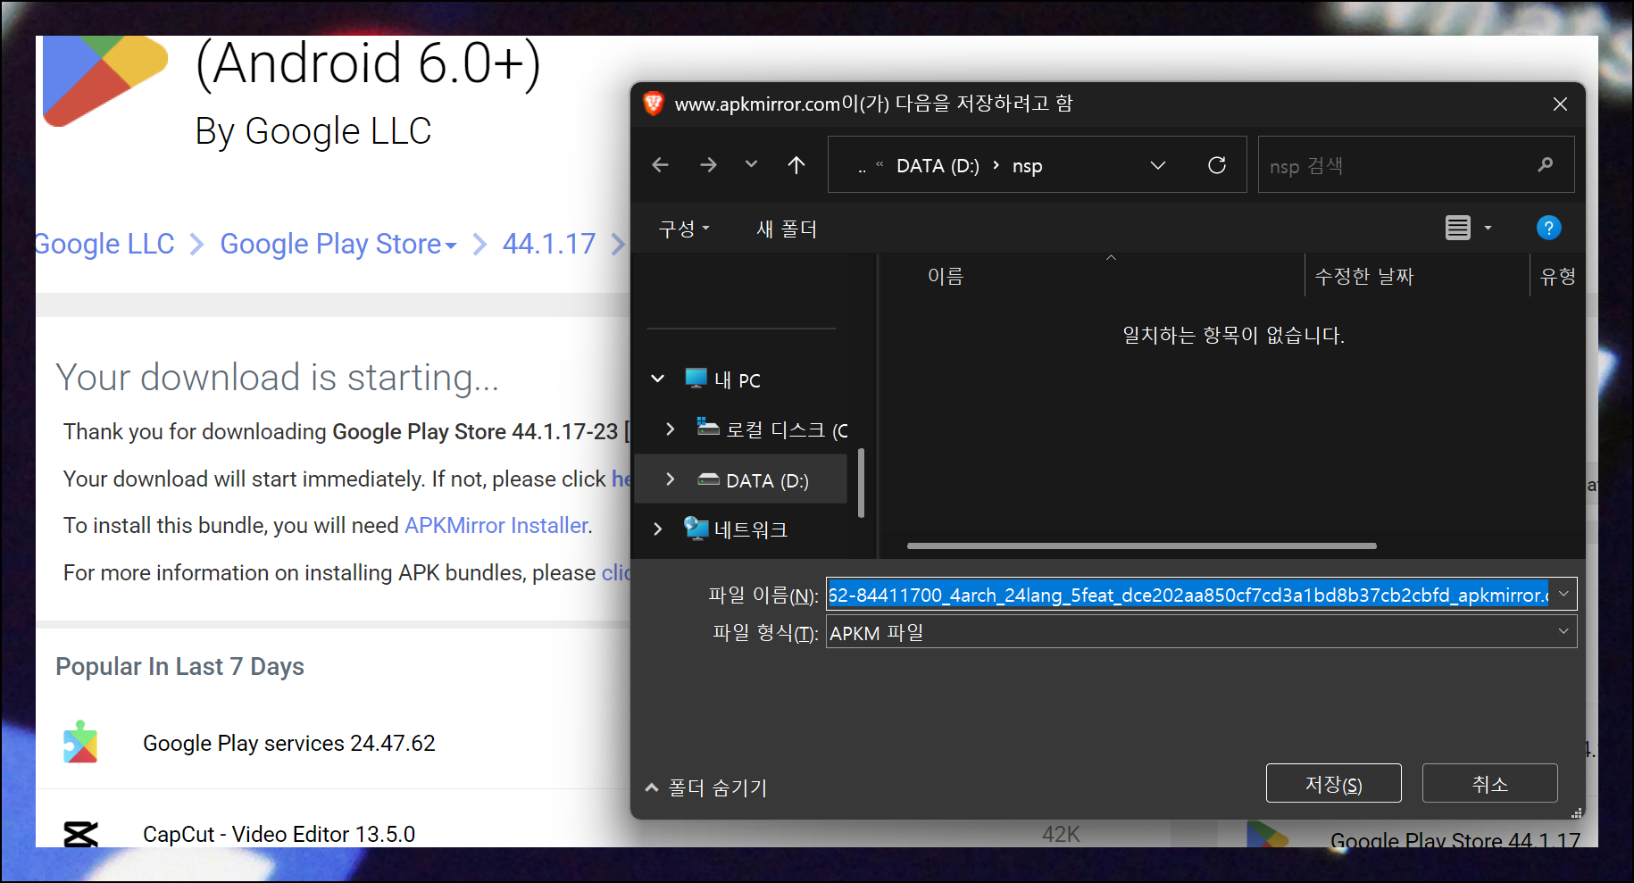Open the 구성 (Organize) menu
This screenshot has height=883, width=1634.
(x=684, y=229)
